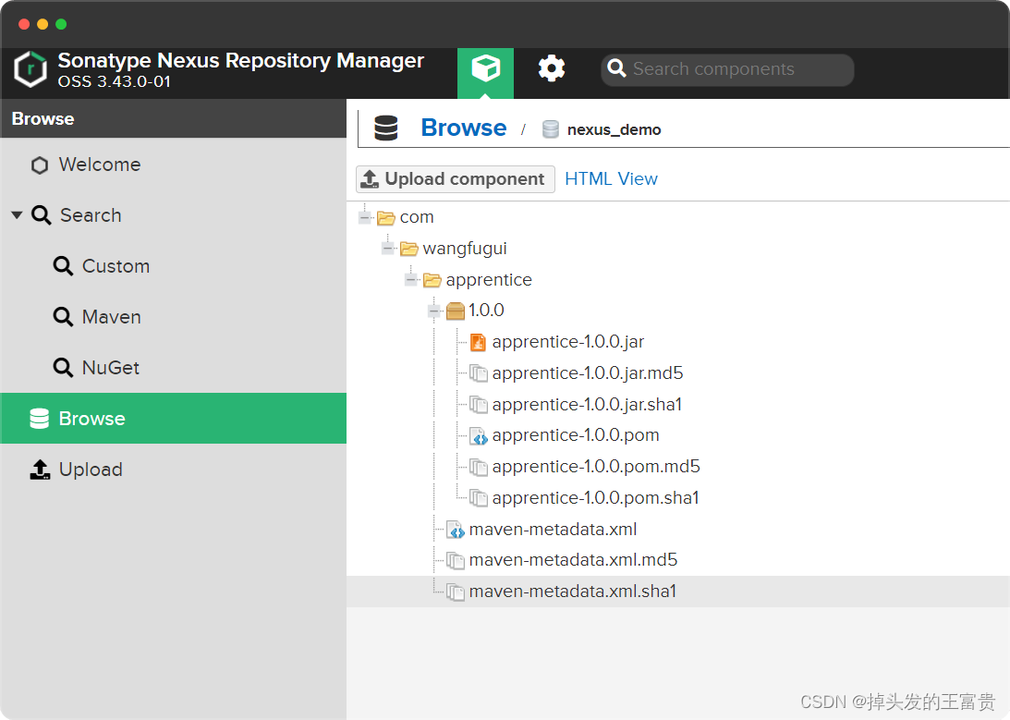Select apprentice-1.0.0.pom file name

tap(576, 436)
